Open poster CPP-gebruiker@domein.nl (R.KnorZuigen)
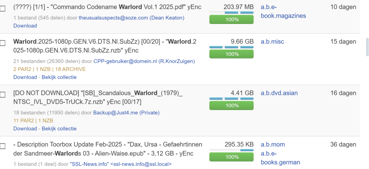369x169 pixels. click(x=144, y=61)
